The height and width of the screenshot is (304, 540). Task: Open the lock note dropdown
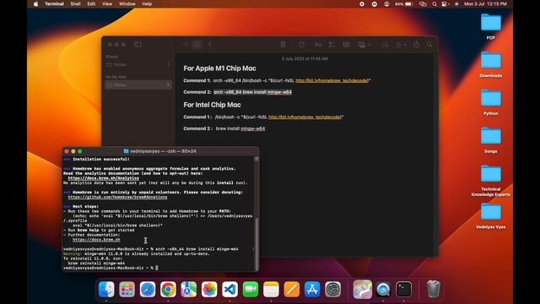(x=401, y=45)
